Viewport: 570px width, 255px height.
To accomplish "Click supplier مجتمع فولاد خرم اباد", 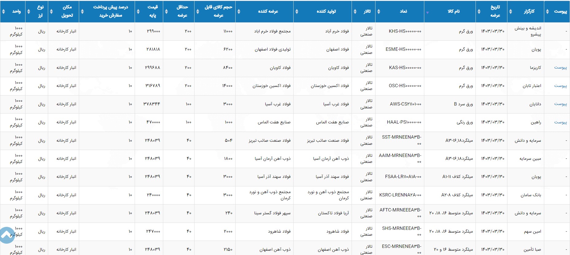I will [272, 31].
